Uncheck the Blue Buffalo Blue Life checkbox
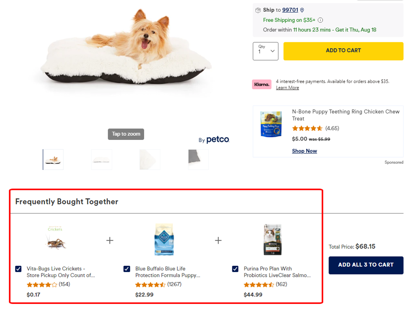Image resolution: width=409 pixels, height=311 pixels. click(x=127, y=269)
